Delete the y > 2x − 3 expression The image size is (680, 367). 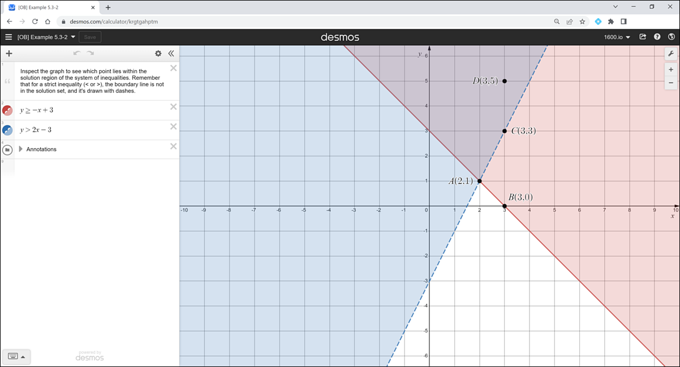[x=174, y=127]
